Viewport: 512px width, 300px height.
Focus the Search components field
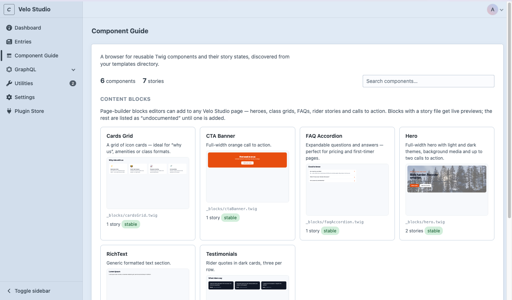tap(428, 81)
